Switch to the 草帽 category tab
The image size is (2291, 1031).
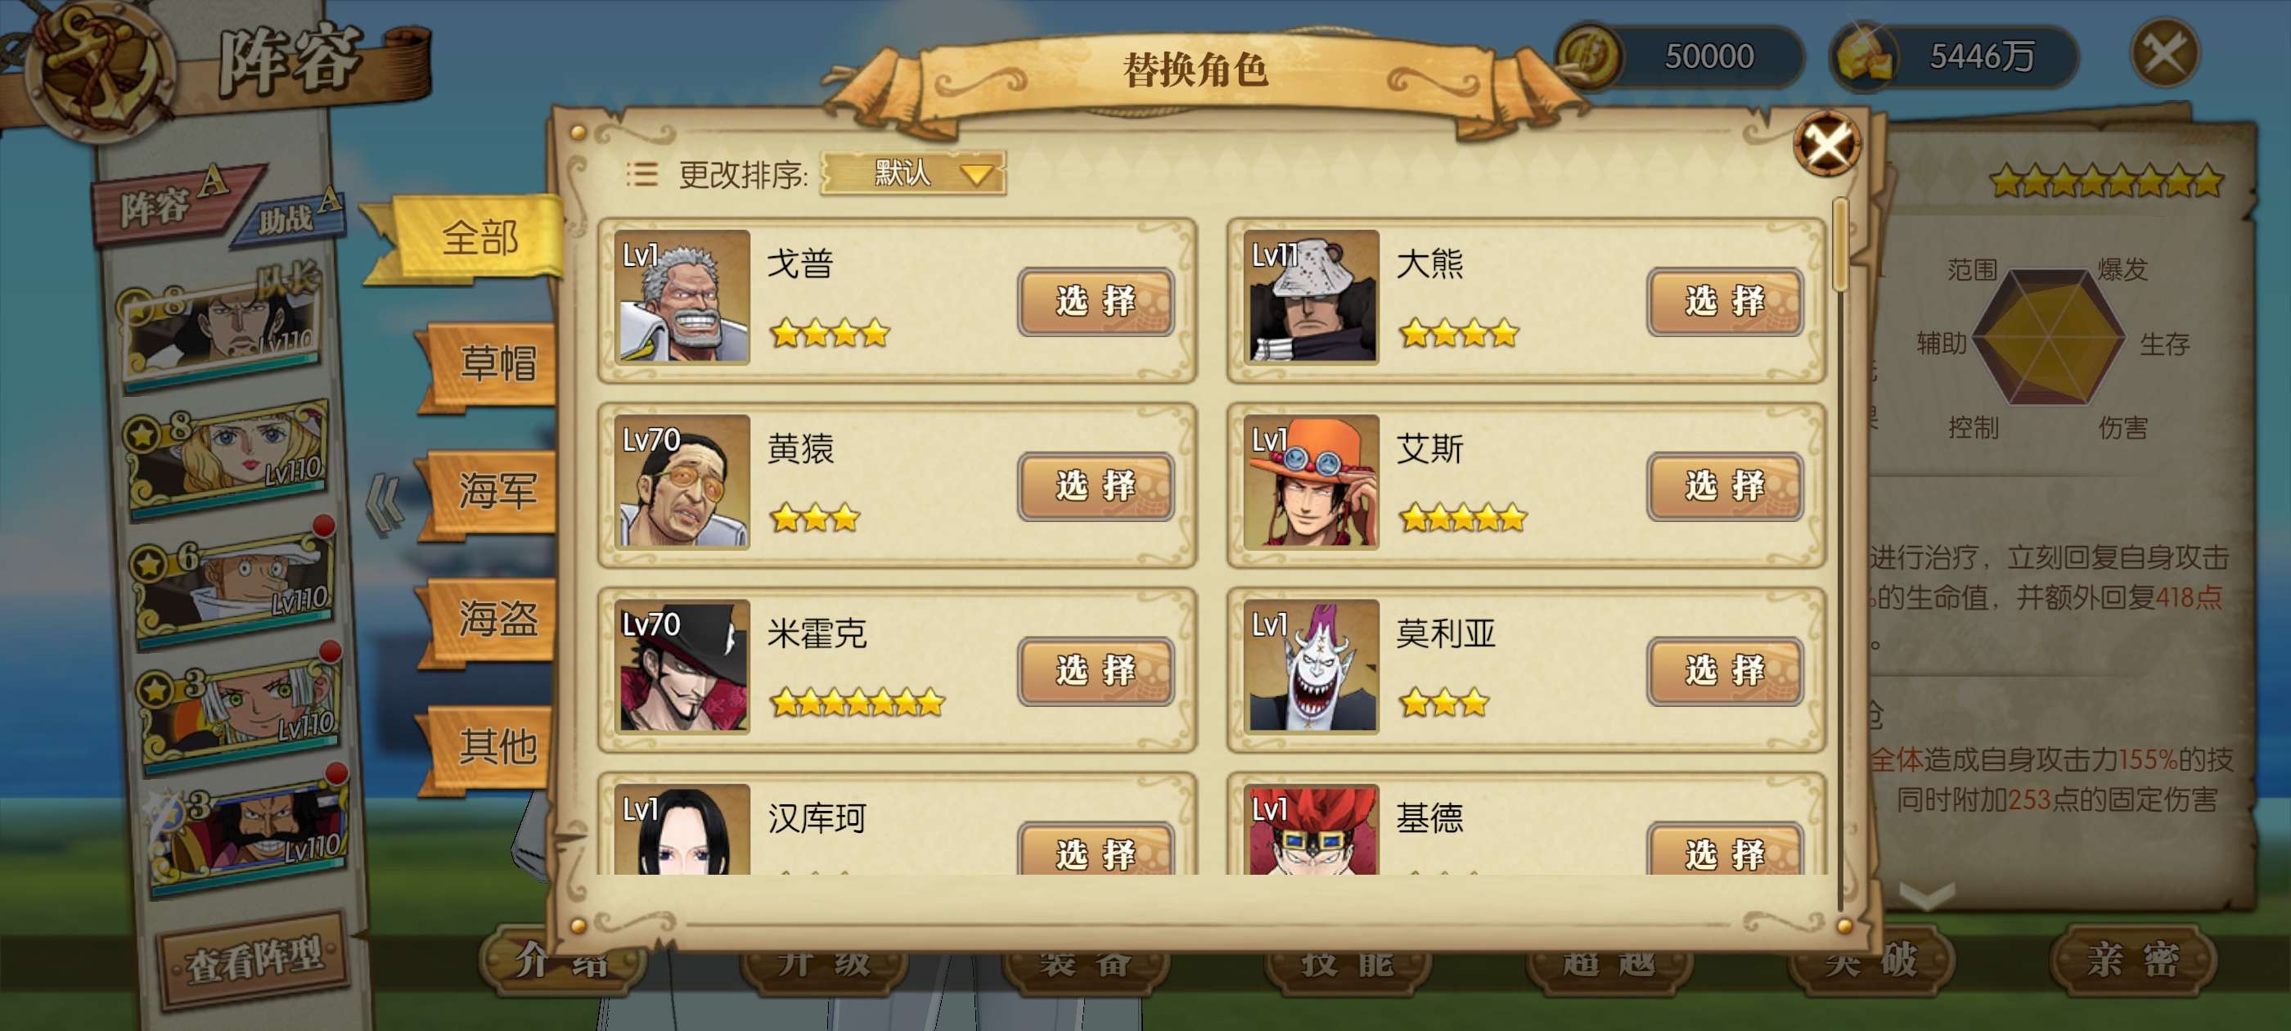pos(494,364)
